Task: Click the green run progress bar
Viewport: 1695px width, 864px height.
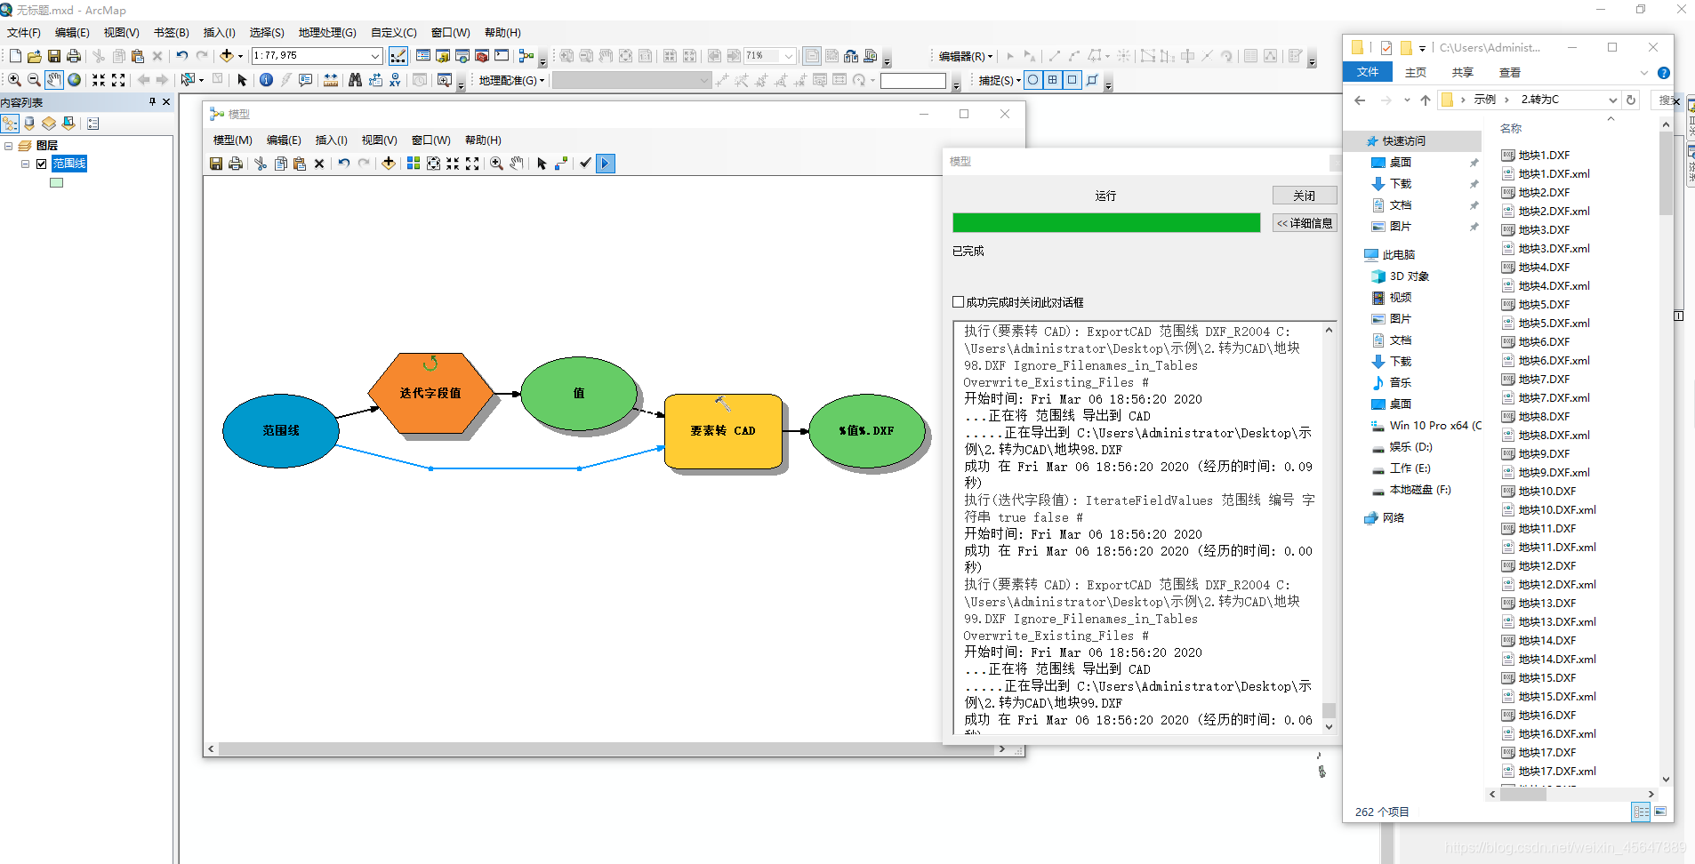Action: pyautogui.click(x=1106, y=223)
